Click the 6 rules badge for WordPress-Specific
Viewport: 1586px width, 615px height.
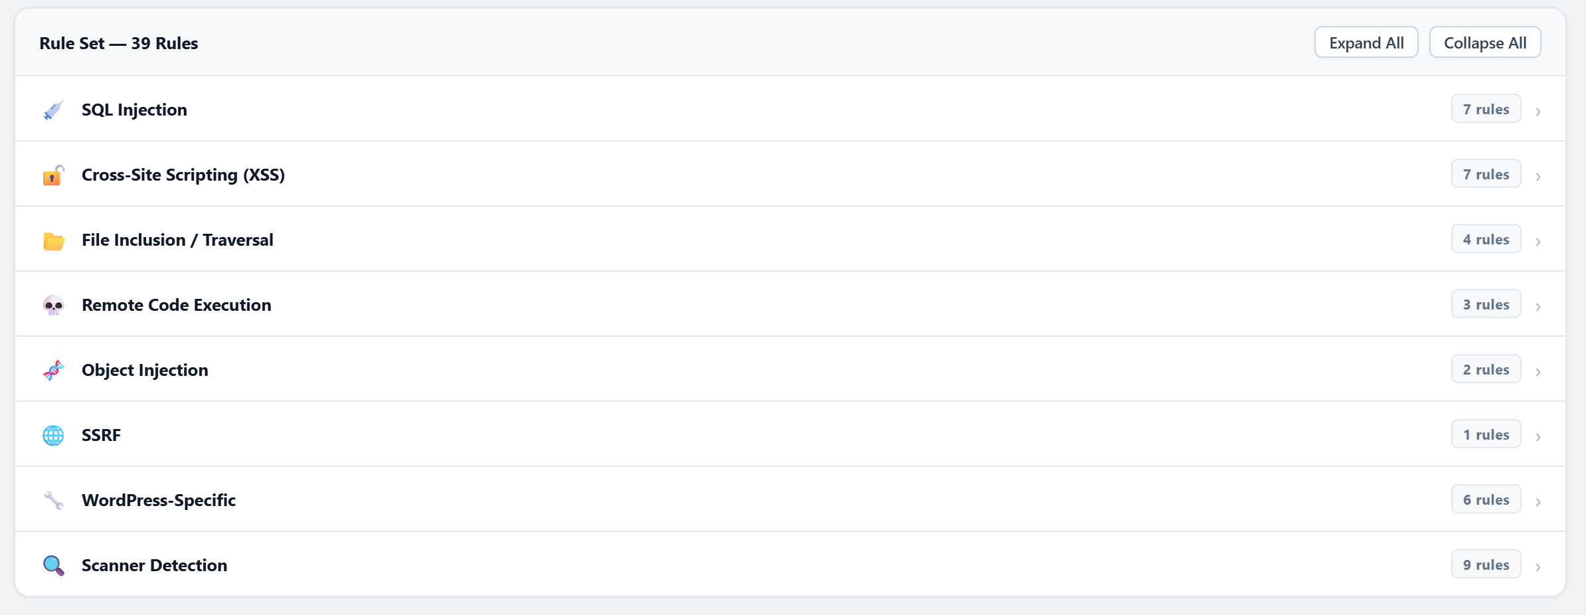[x=1486, y=499]
